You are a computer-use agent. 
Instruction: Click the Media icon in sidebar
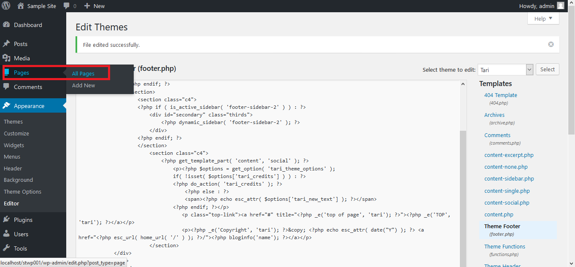click(6, 58)
